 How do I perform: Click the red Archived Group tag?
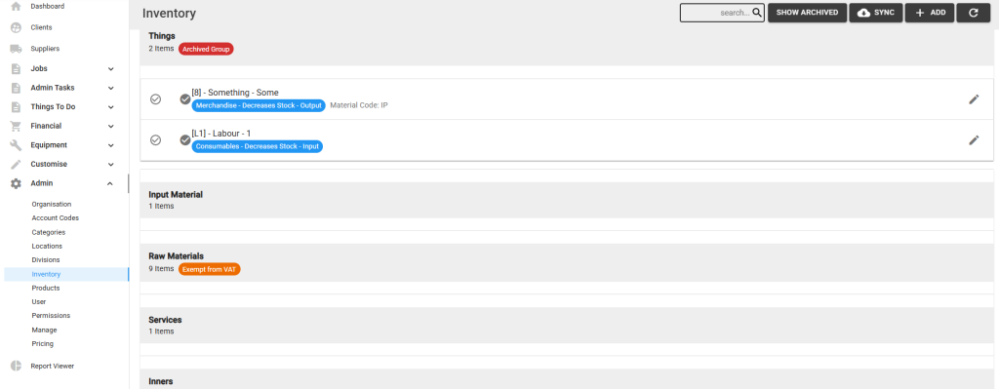point(206,49)
